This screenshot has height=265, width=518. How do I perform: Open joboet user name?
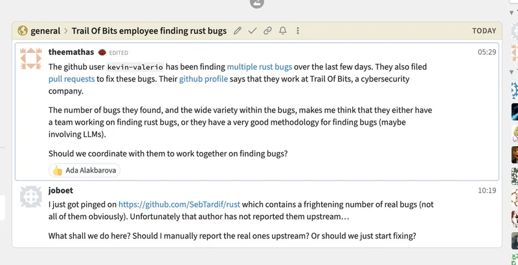click(x=60, y=190)
